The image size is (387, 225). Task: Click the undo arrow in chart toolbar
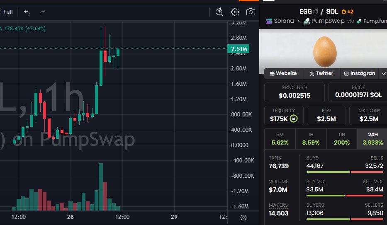[27, 12]
